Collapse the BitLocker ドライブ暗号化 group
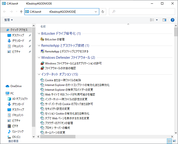Screen dimensions: 178x144 tap(39, 33)
